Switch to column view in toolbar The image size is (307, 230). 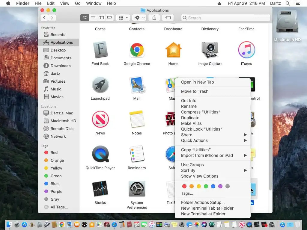coord(101,18)
